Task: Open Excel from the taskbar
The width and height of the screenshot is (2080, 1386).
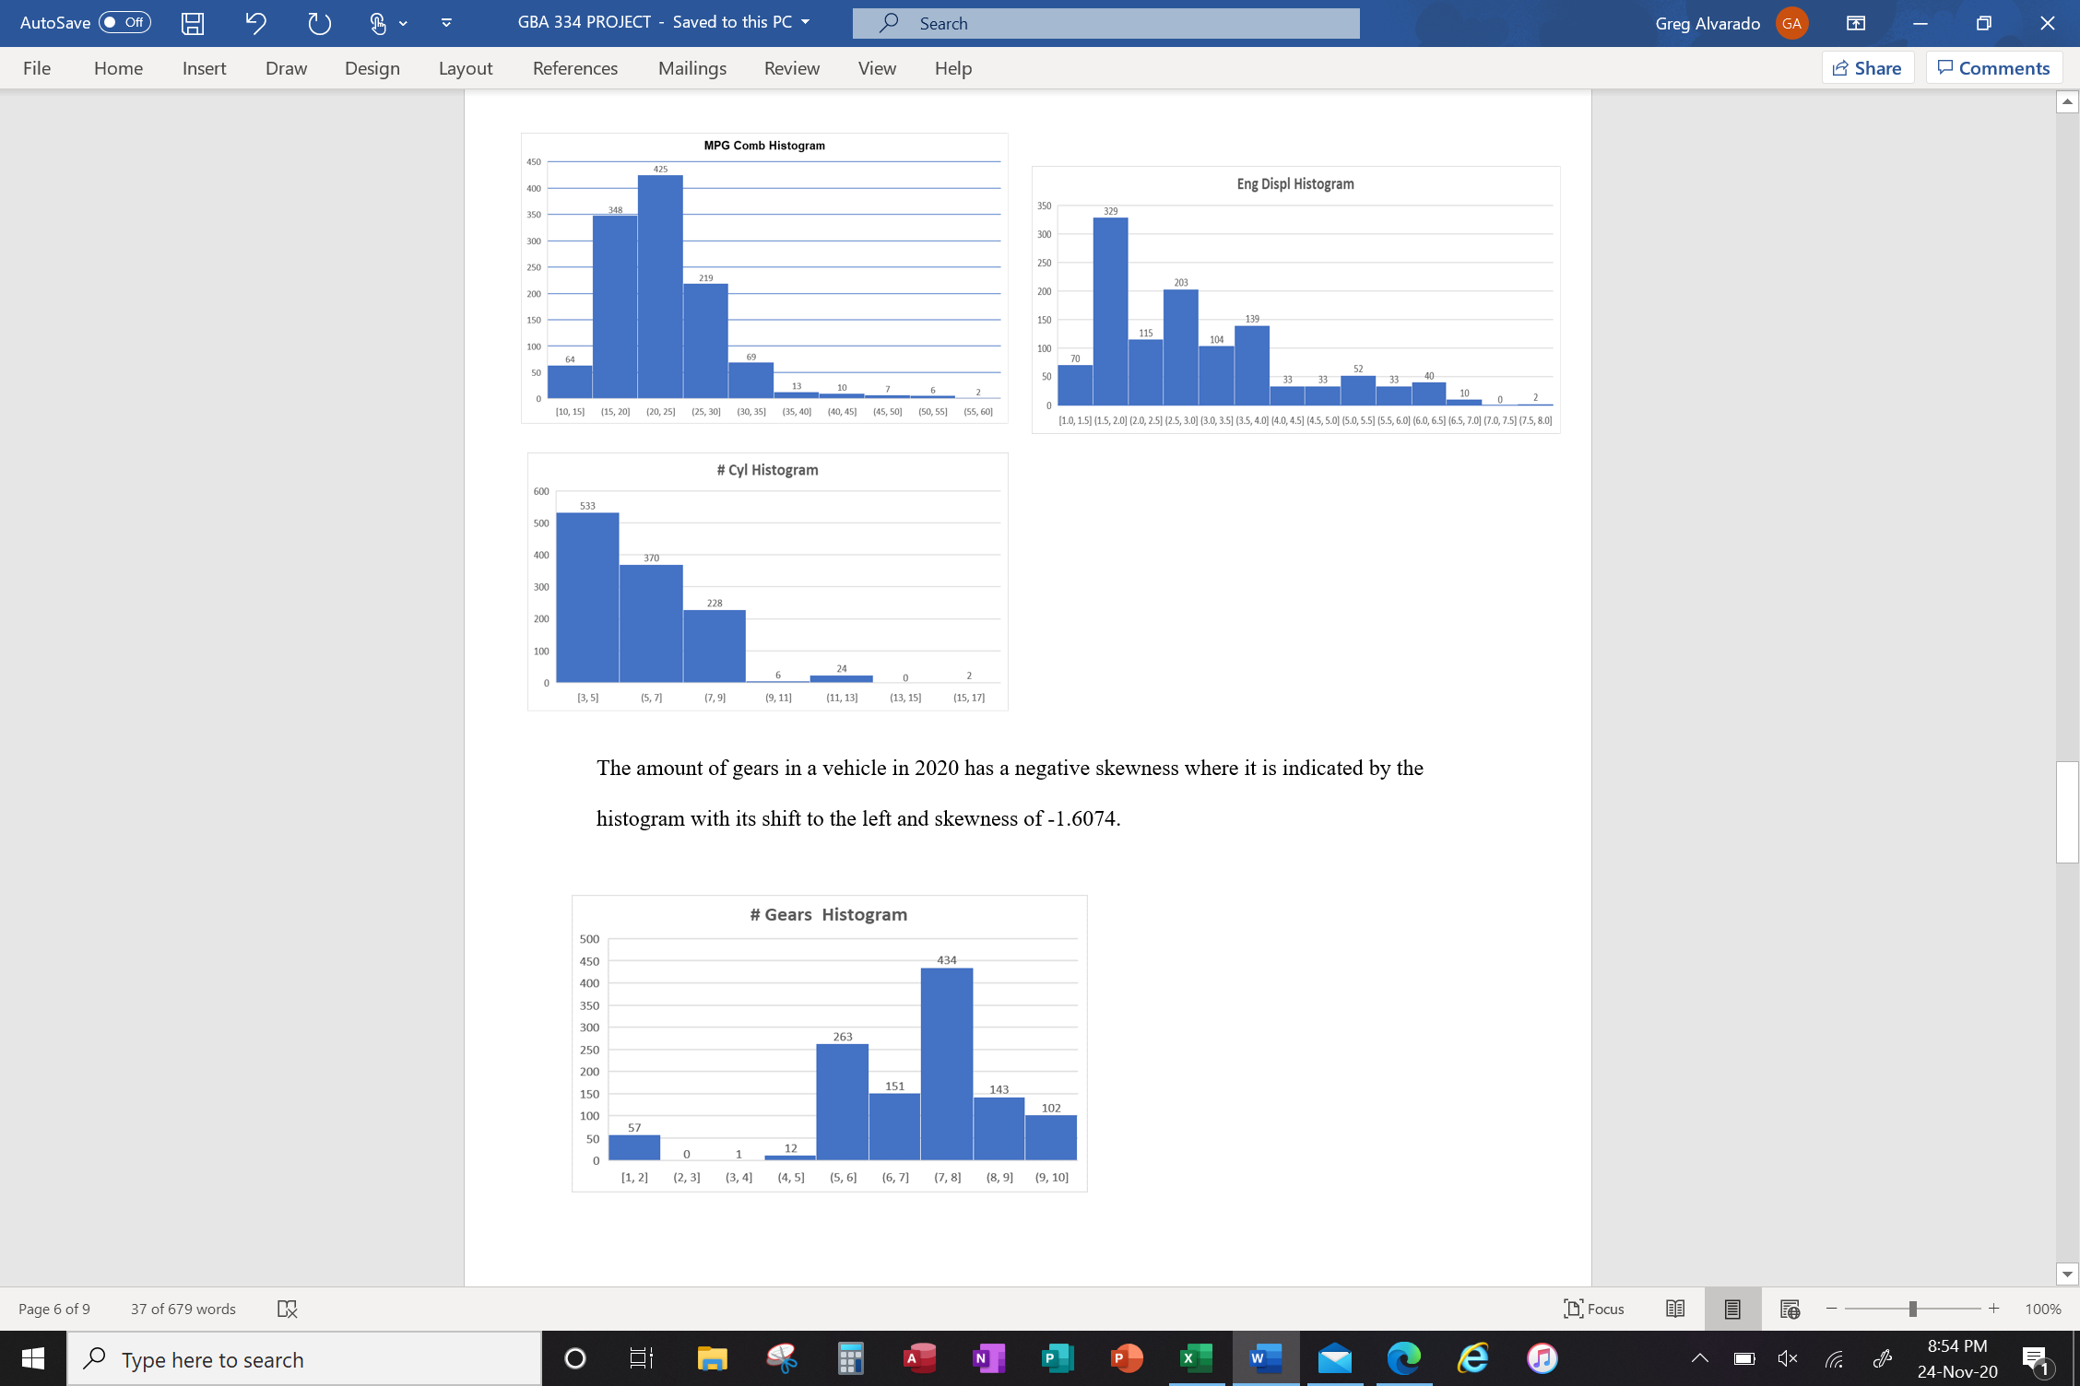Action: [x=1196, y=1358]
